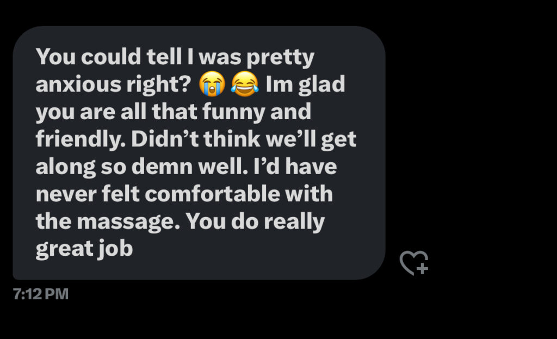Click the 7:12 PM timestamp
Screen dimensions: 557x339
click(41, 294)
